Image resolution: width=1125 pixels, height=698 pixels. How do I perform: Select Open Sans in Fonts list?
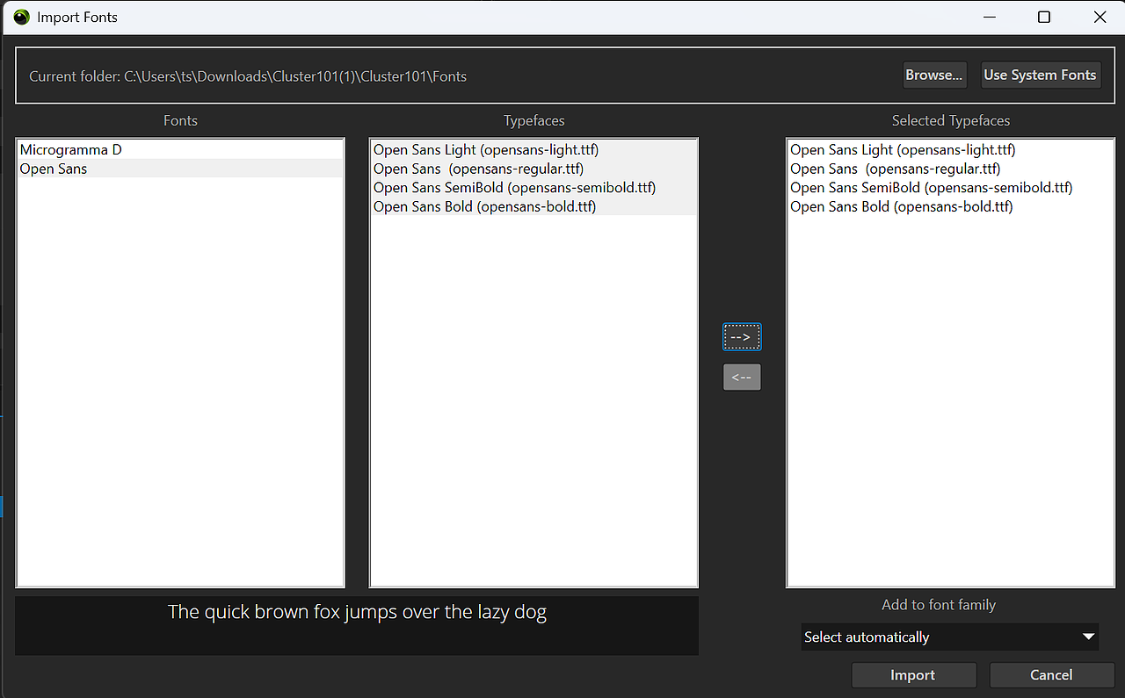(180, 169)
